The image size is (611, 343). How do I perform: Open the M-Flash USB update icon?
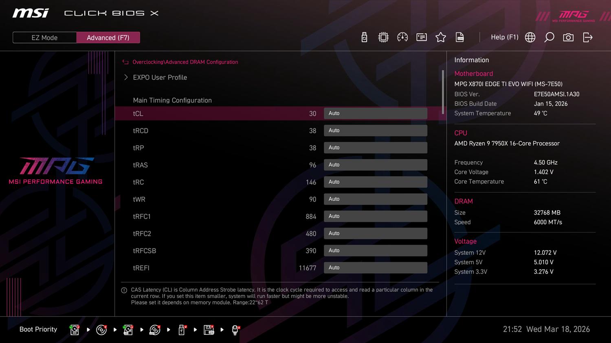pyautogui.click(x=364, y=37)
